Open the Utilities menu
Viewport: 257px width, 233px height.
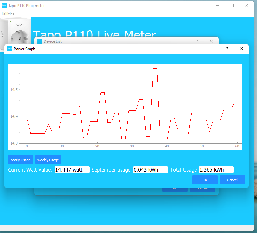point(8,14)
